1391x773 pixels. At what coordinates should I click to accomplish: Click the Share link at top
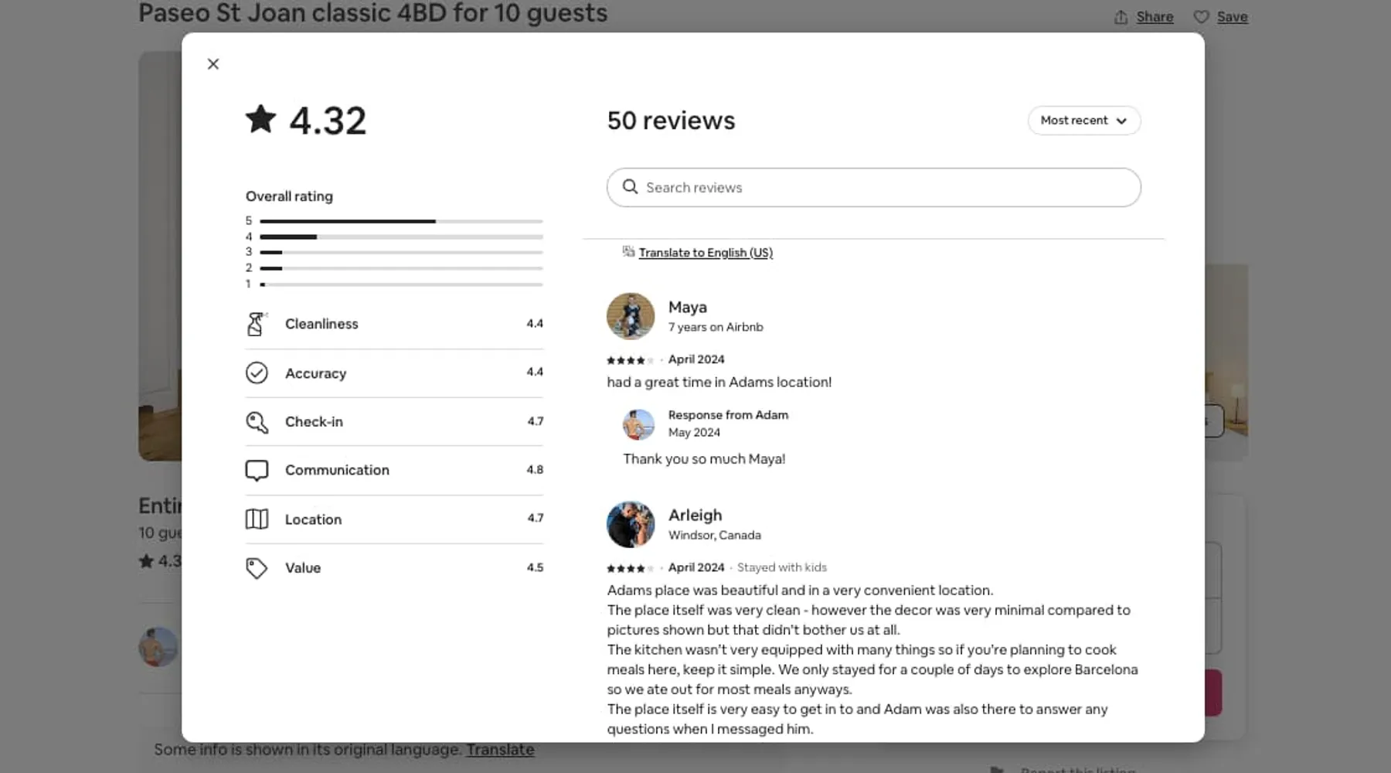(1154, 17)
